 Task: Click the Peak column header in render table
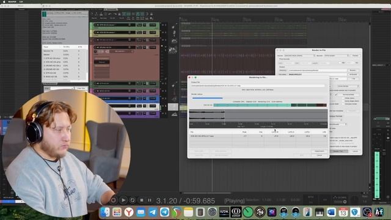click(244, 132)
